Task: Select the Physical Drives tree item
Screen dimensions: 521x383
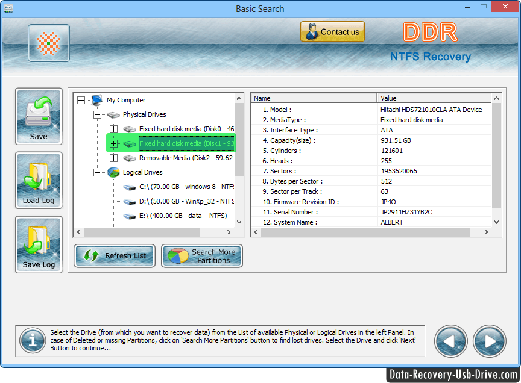Action: tap(145, 114)
